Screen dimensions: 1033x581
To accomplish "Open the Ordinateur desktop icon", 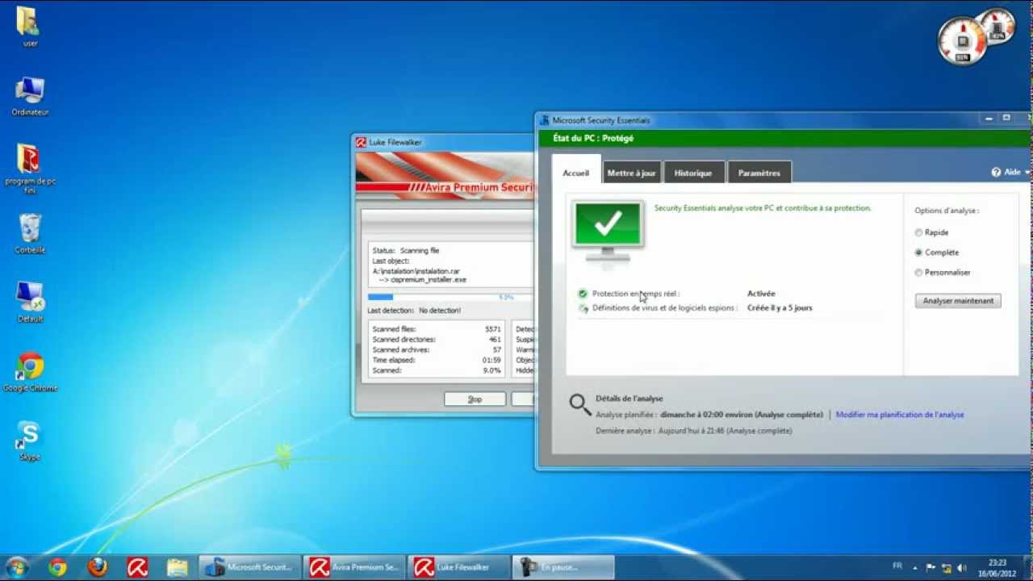I will pos(30,96).
